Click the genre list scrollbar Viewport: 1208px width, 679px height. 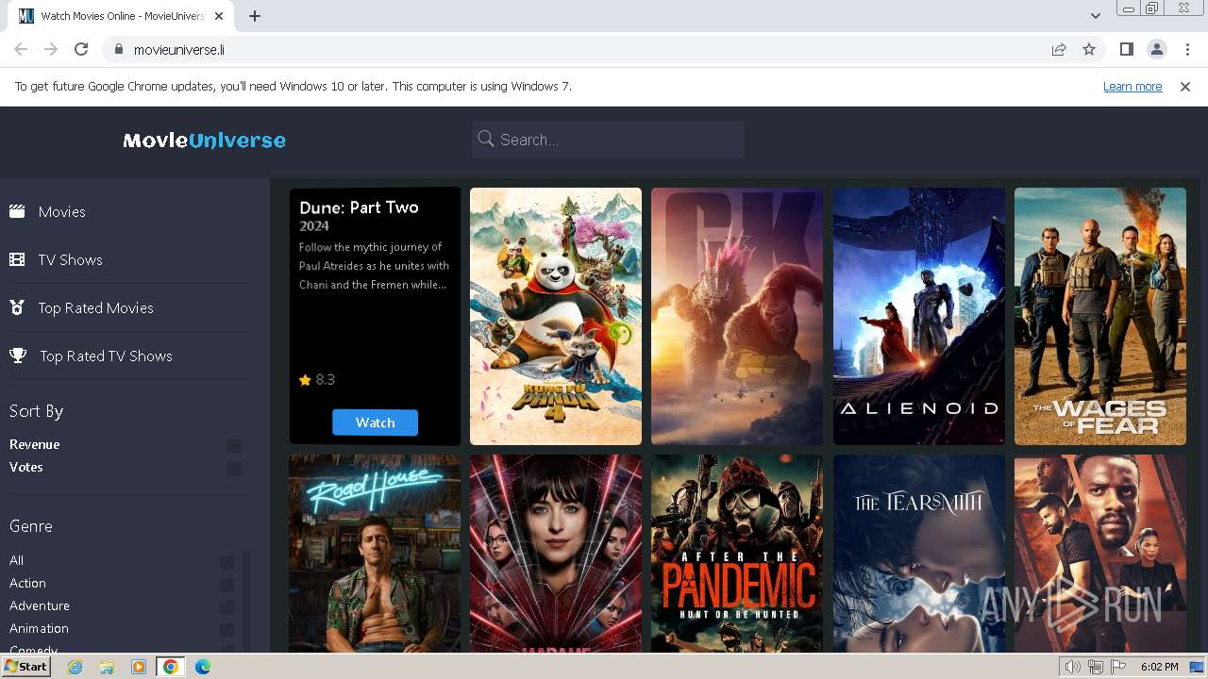point(247,601)
